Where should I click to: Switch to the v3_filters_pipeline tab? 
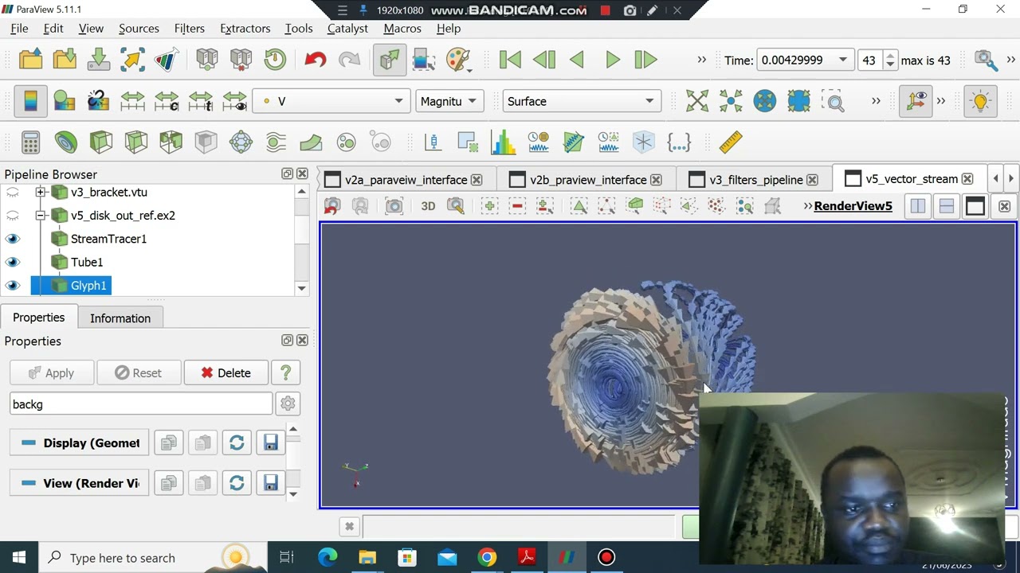[x=755, y=180]
